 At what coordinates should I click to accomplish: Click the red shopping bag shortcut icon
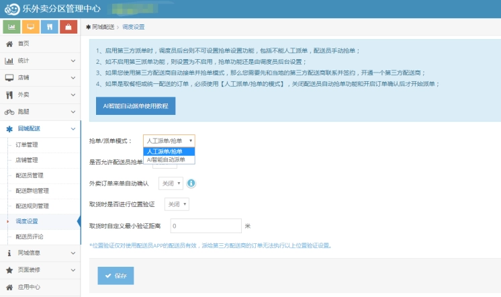[69, 27]
